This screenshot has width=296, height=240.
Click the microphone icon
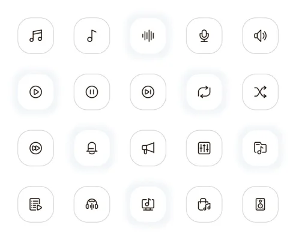tap(204, 36)
